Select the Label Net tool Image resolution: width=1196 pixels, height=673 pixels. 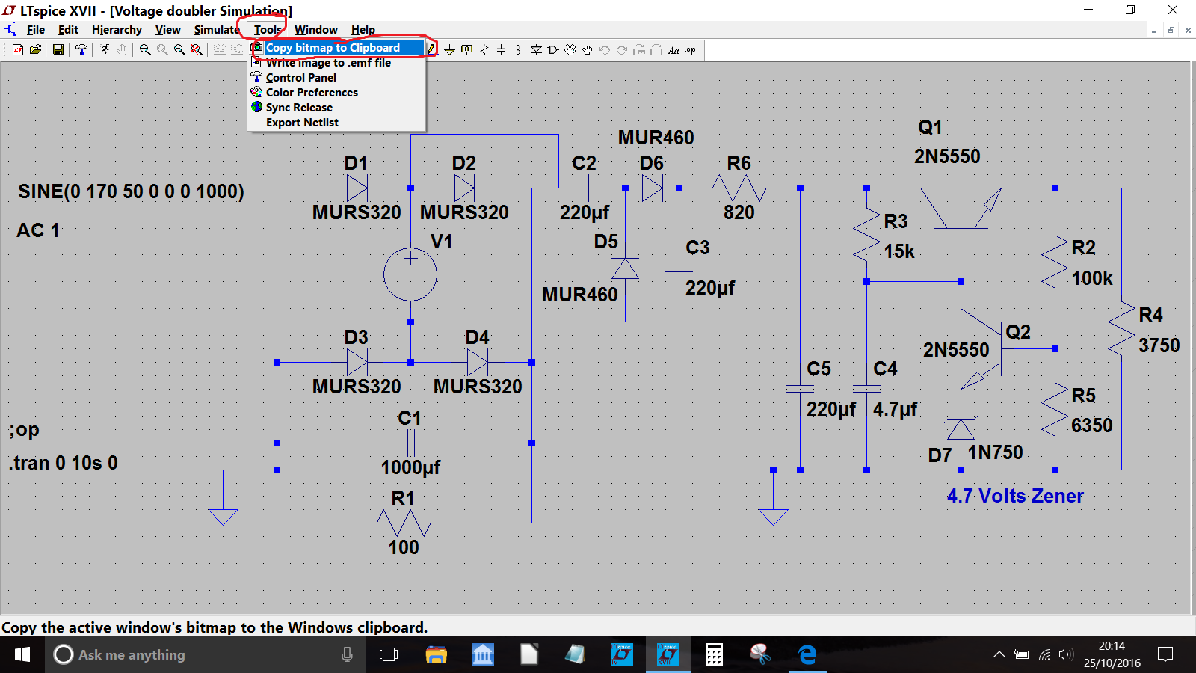(466, 50)
